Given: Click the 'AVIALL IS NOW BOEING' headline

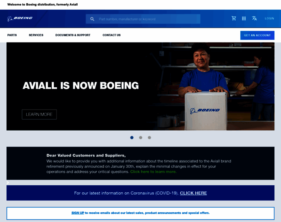Looking at the screenshot, I should 81,85.
